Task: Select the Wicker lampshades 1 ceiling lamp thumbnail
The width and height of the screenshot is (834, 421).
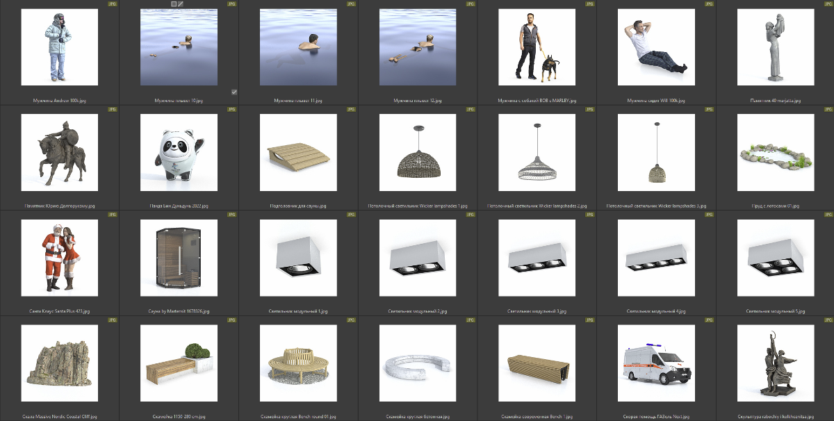Action: pyautogui.click(x=417, y=152)
